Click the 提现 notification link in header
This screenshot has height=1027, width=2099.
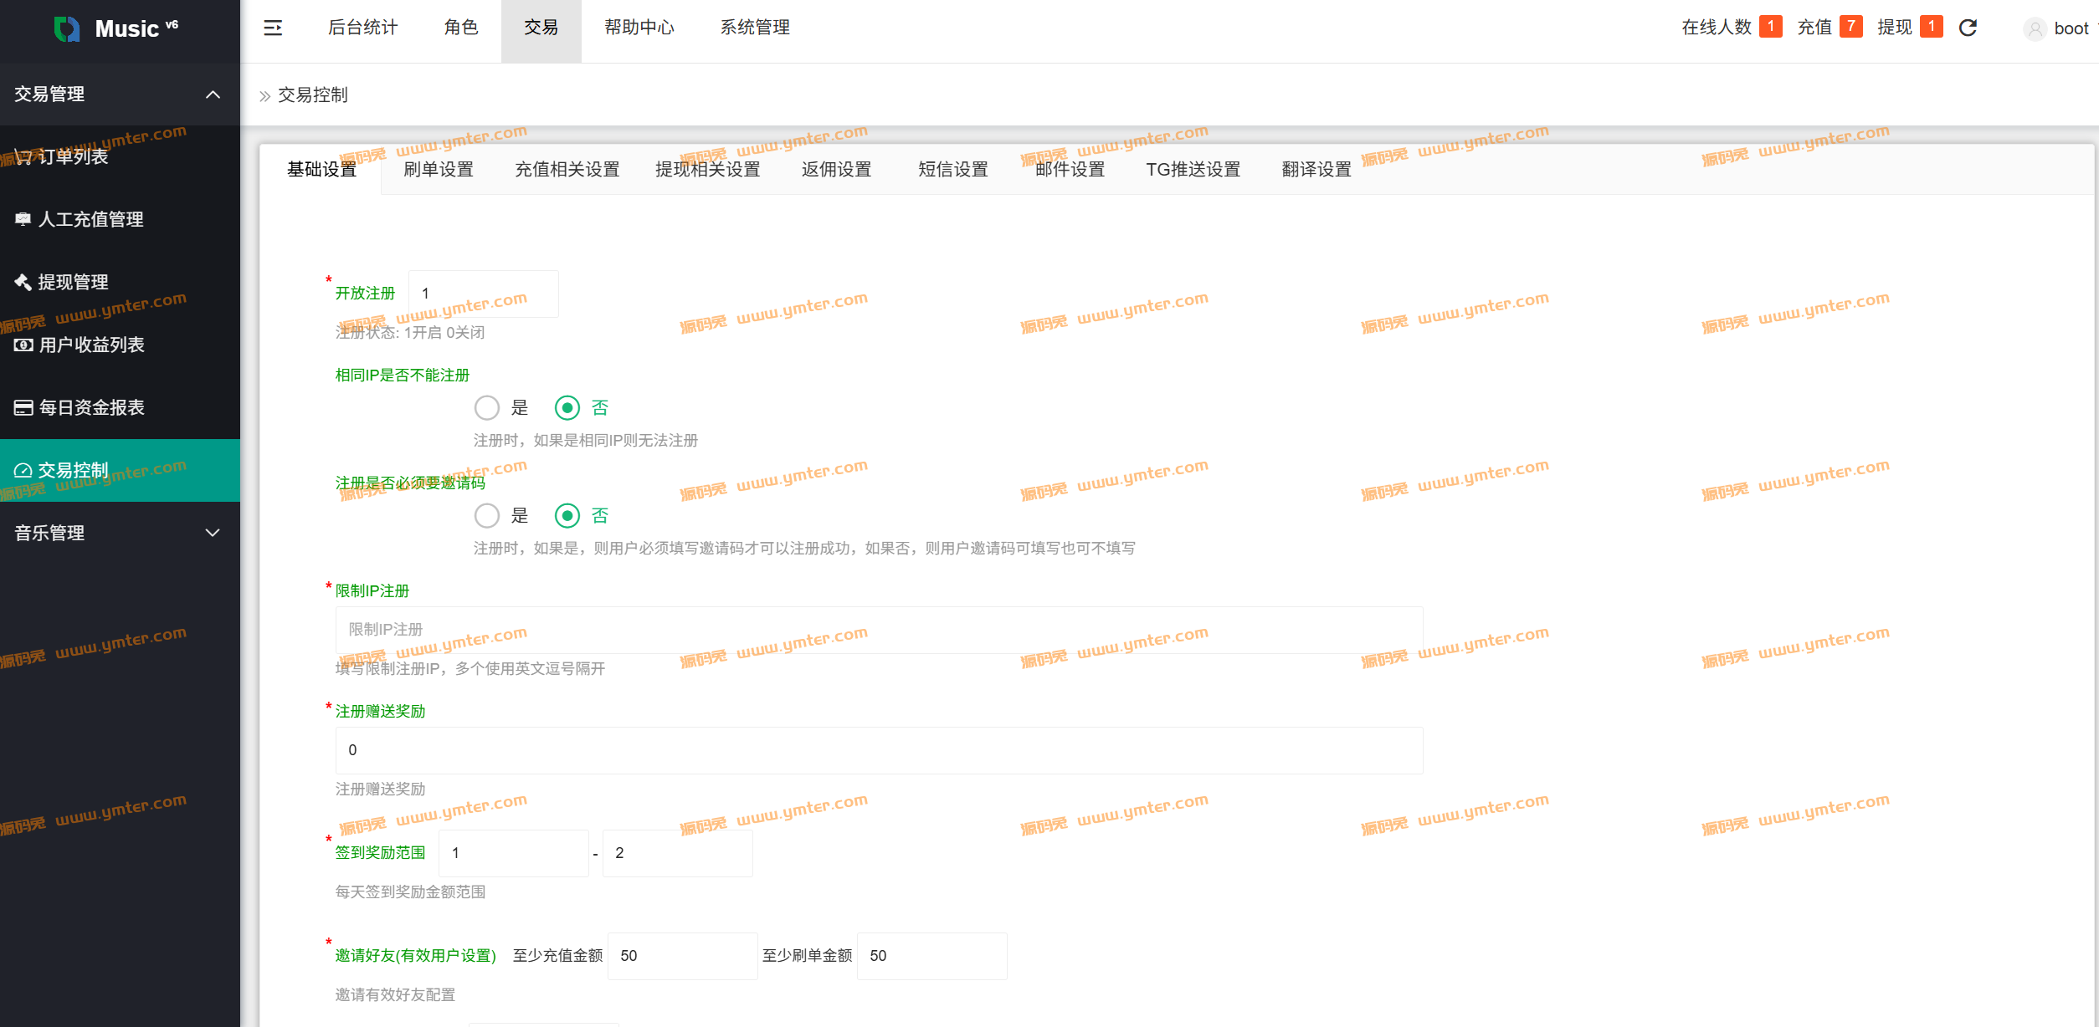(1907, 28)
